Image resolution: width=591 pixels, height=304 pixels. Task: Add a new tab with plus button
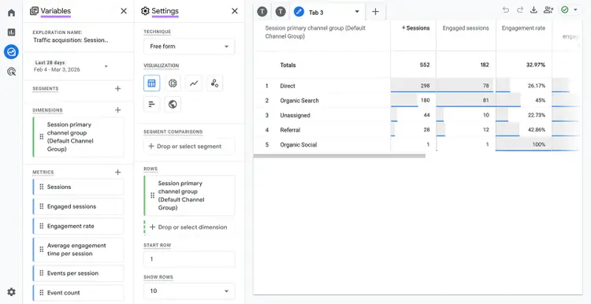click(x=375, y=12)
